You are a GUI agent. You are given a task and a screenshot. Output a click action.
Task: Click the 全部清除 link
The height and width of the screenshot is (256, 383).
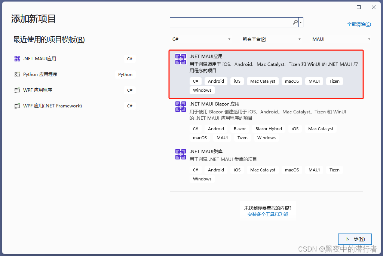(359, 24)
